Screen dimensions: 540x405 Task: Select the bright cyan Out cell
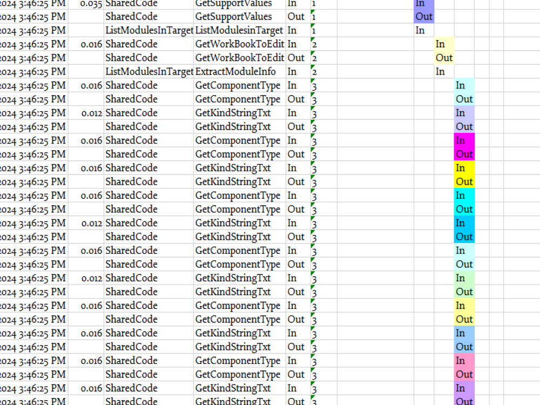(464, 210)
